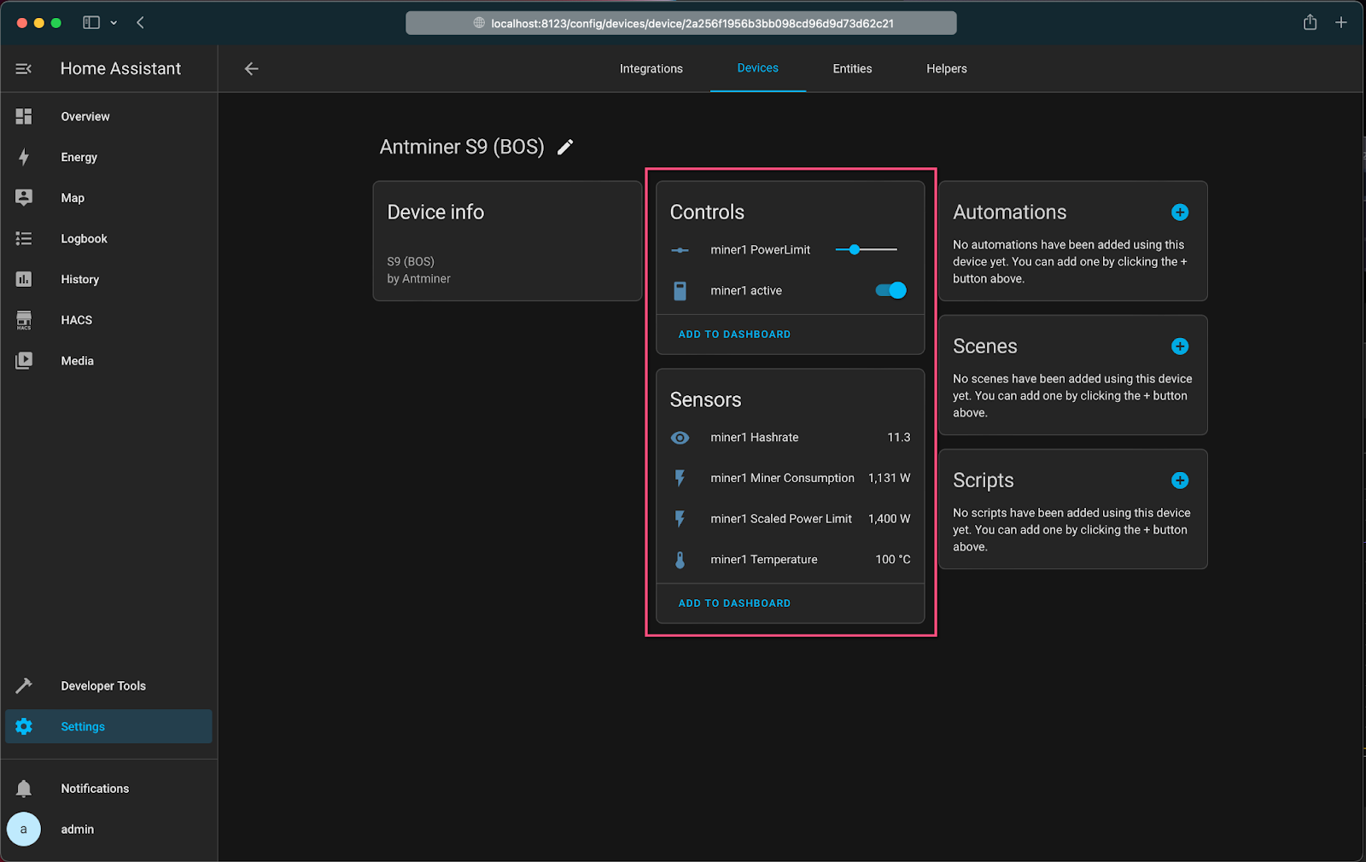The height and width of the screenshot is (862, 1366).
Task: Open the Overview dashboard icon
Action: point(24,116)
